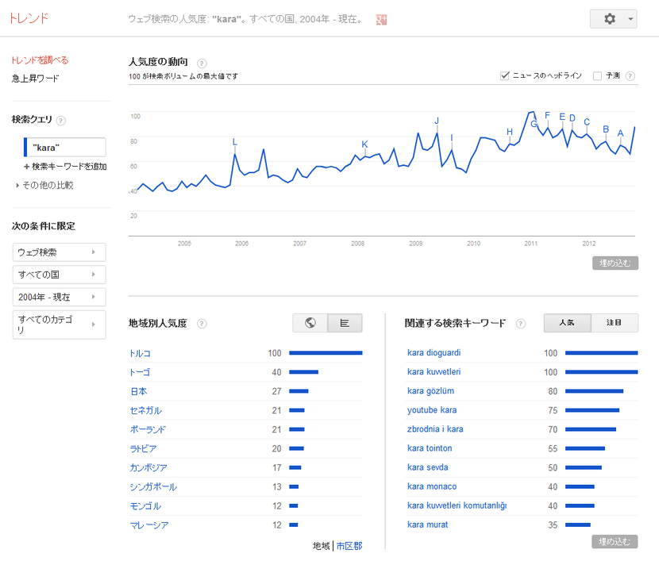Screen dimensions: 659x565
Task: Open the トーゴ region link
Action: pos(140,372)
